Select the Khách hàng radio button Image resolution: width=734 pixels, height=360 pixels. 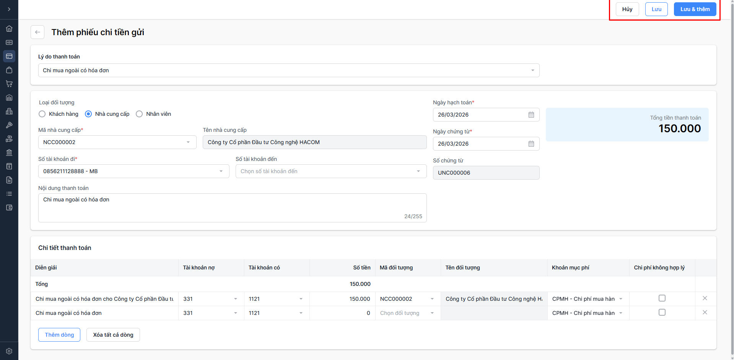[x=42, y=114]
